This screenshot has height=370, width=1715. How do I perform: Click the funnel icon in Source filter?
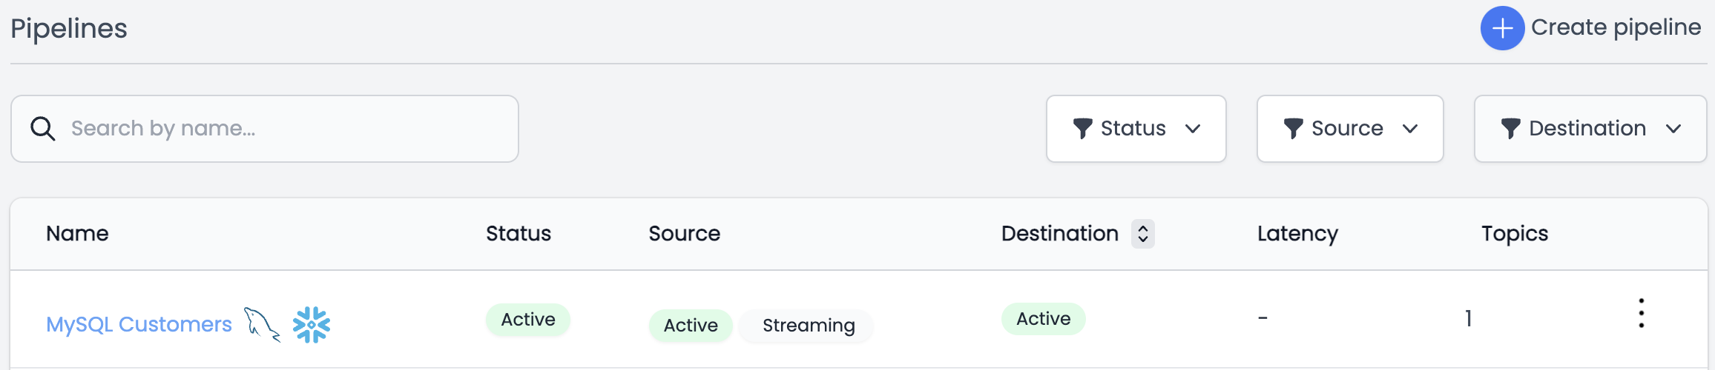[x=1293, y=128]
